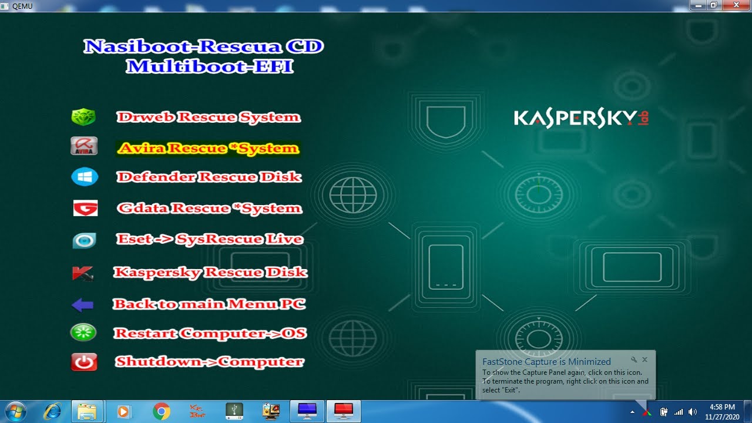Click the Kaspersky red K icon
The image size is (752, 423).
(83, 273)
